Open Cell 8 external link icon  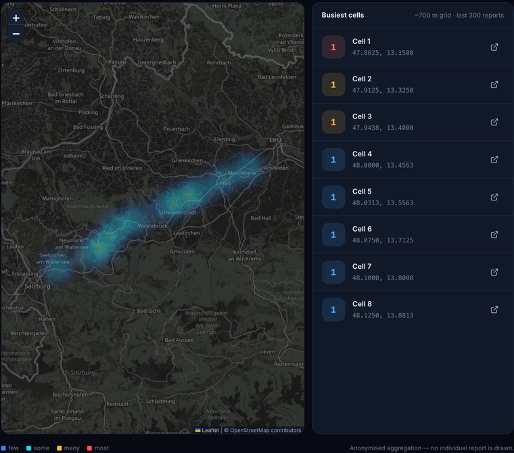click(494, 309)
